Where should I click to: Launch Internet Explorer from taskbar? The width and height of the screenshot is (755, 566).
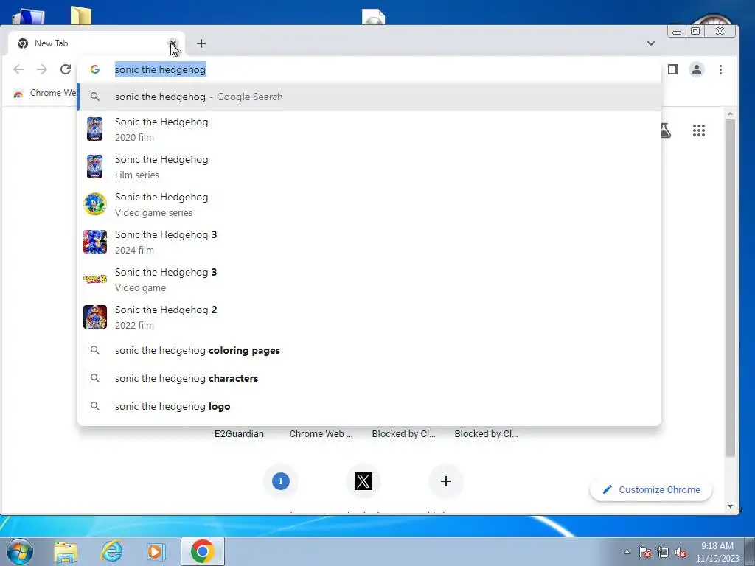click(111, 552)
